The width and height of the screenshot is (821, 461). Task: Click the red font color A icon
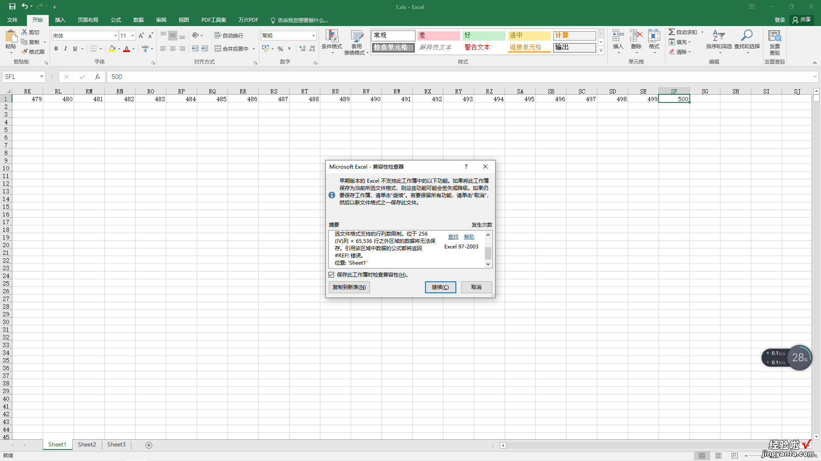click(x=127, y=49)
